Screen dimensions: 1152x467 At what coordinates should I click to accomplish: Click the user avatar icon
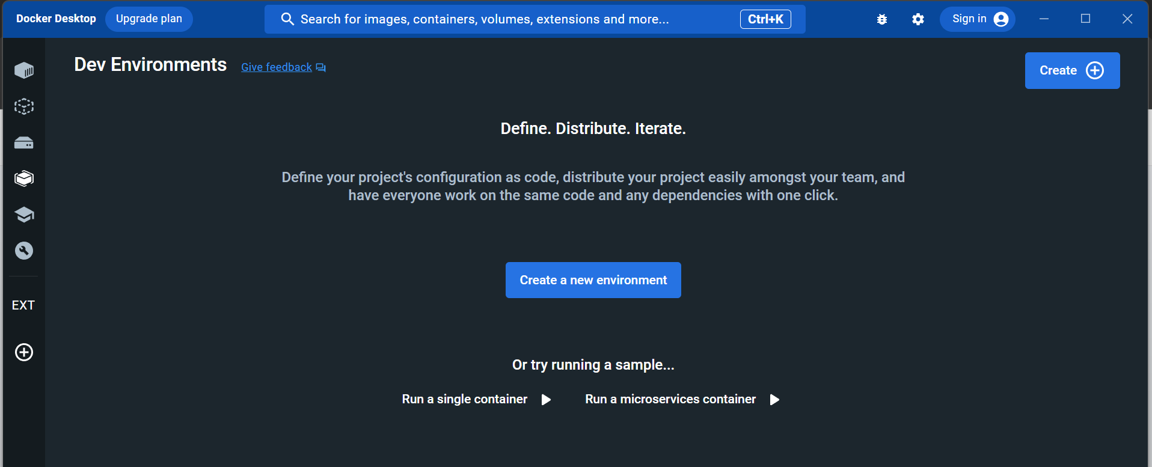click(x=1001, y=19)
